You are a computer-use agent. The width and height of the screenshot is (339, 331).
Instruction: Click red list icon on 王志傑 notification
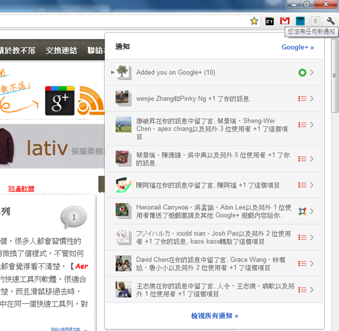(302, 290)
